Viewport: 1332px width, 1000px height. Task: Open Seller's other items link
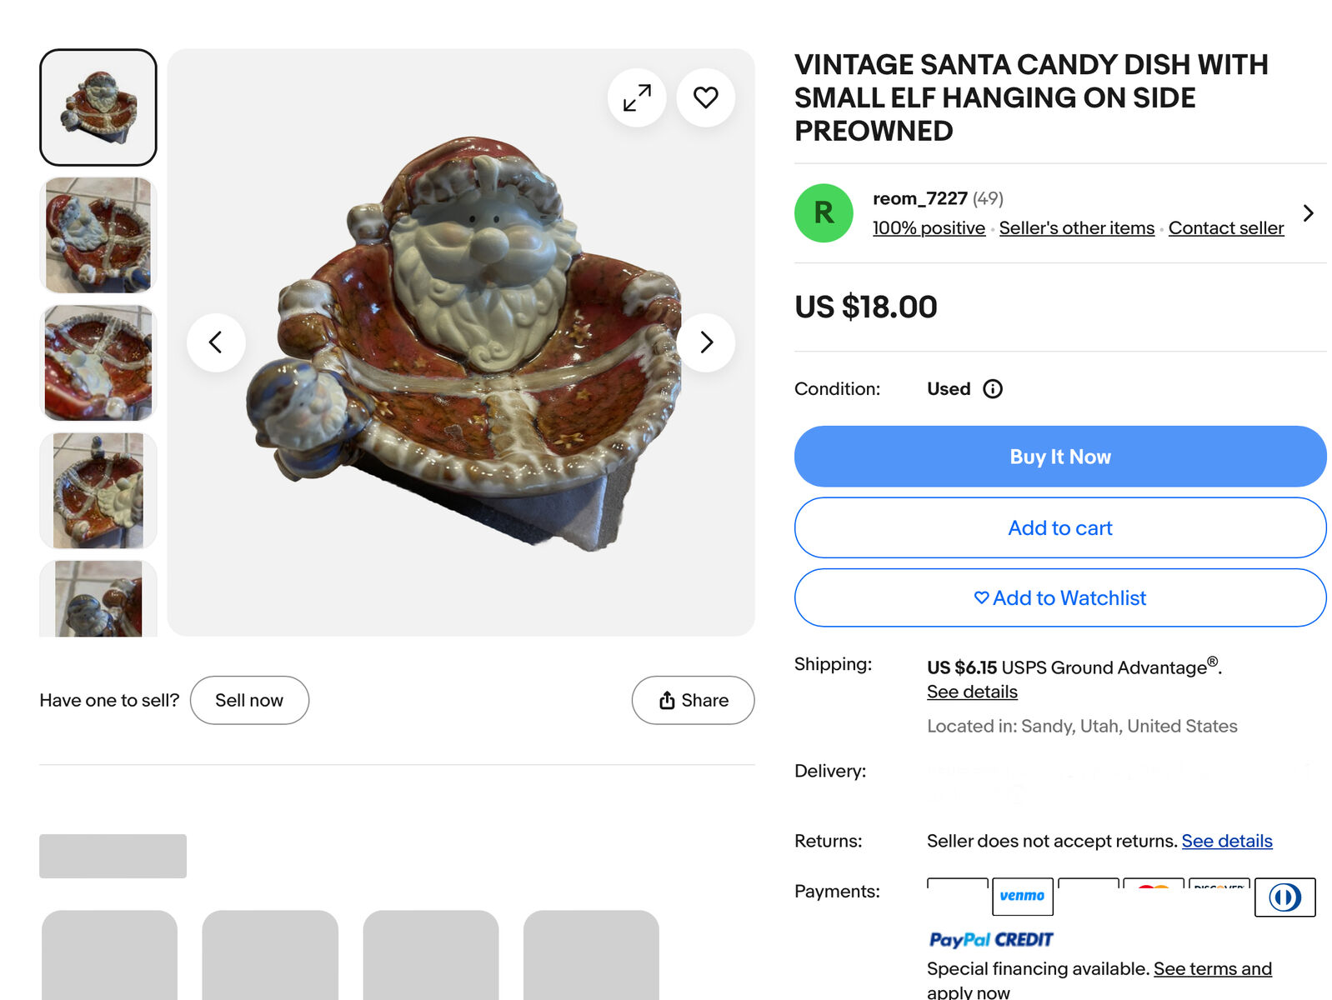pos(1076,228)
